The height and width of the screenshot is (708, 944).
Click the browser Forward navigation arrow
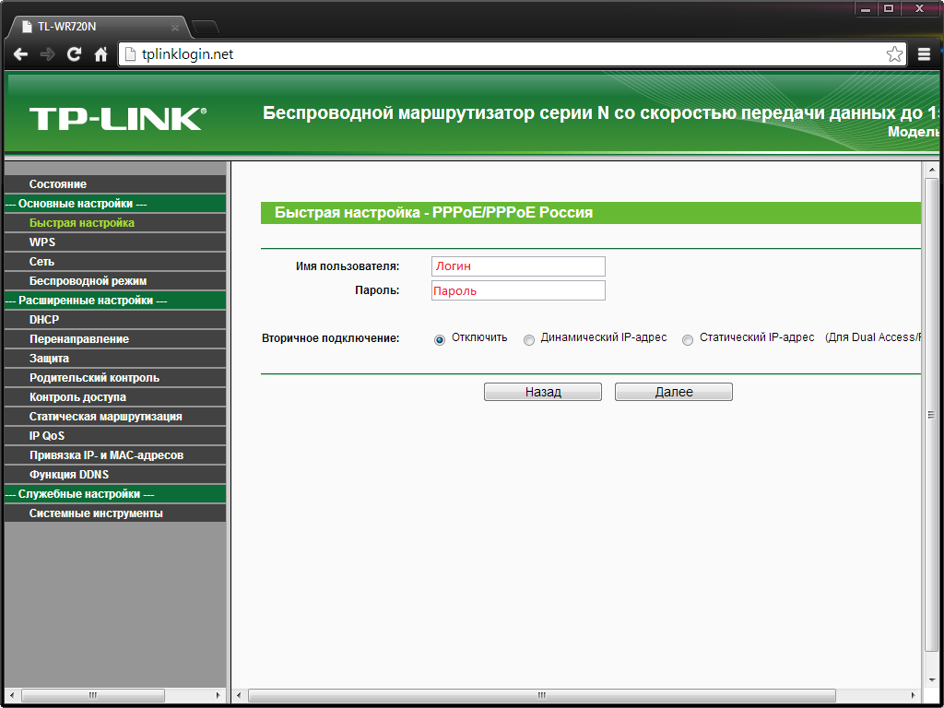pyautogui.click(x=46, y=53)
